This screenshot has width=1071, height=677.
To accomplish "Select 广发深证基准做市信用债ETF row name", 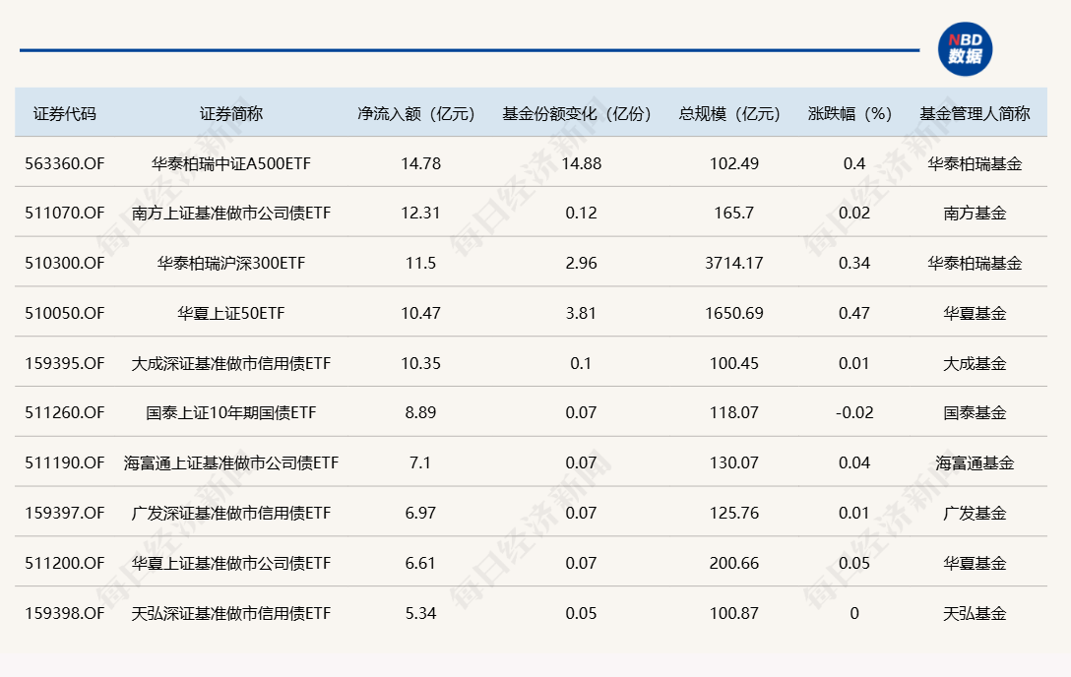I will [x=231, y=514].
